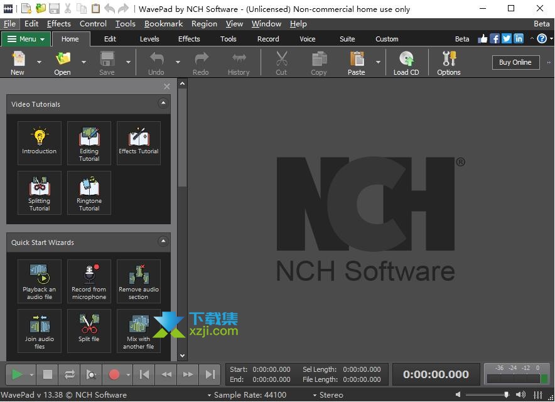Start the Mix with another file wizard
This screenshot has height=402, width=555.
138,331
